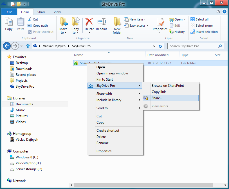The image size is (229, 189).
Task: Open SkyDrive Pro in Favorites
Action: 22,86
